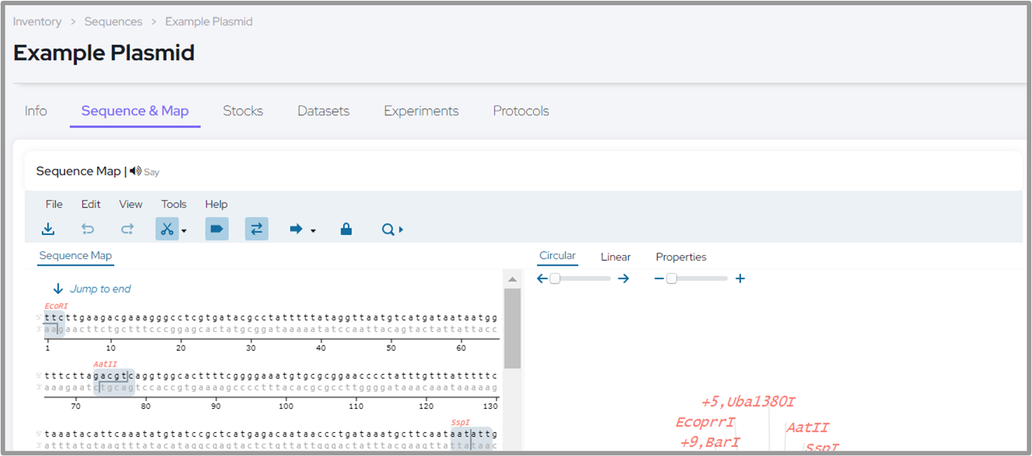
Task: Click the Jump to end link
Action: [x=100, y=289]
